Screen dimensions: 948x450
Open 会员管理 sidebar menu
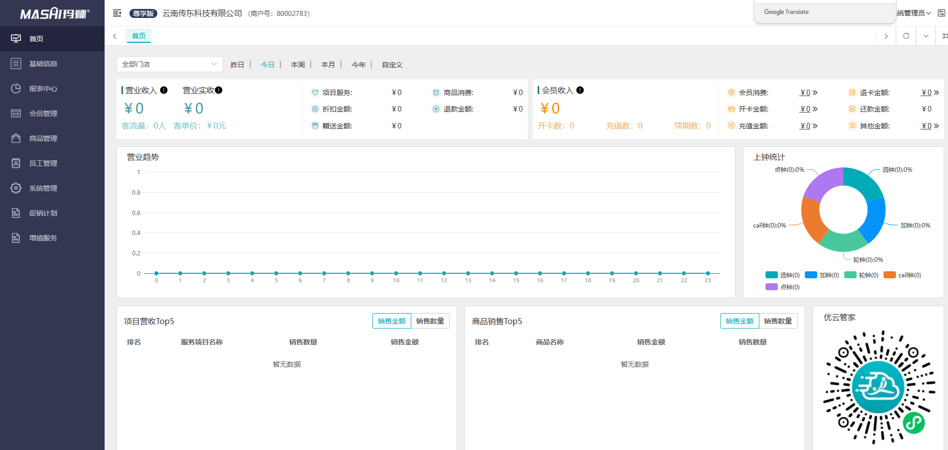point(52,113)
